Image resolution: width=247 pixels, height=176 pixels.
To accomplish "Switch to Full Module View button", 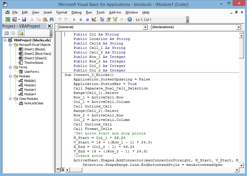I will [x=62, y=170].
